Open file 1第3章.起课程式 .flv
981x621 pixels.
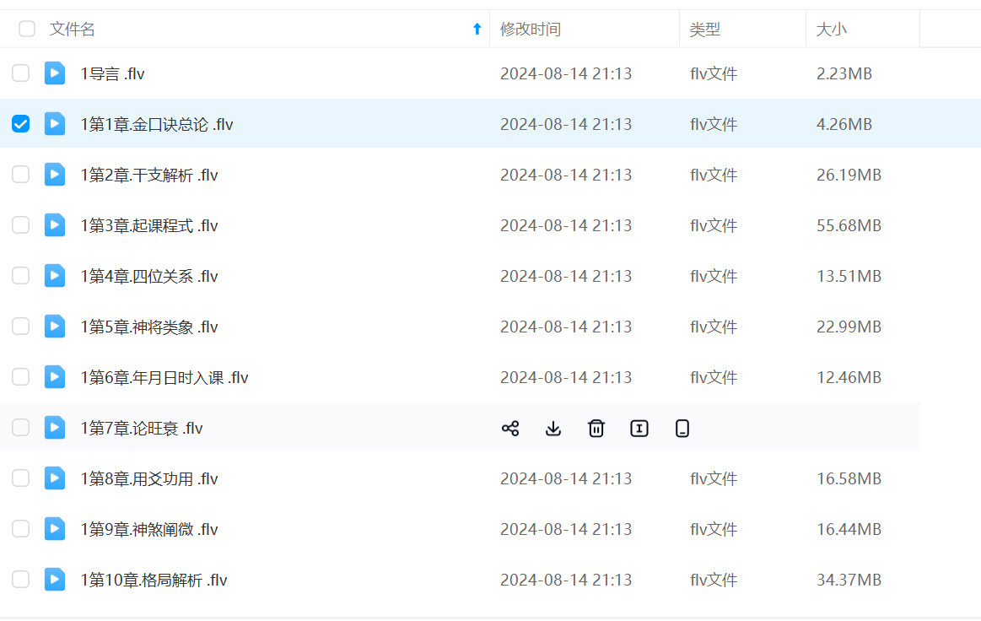pos(149,225)
